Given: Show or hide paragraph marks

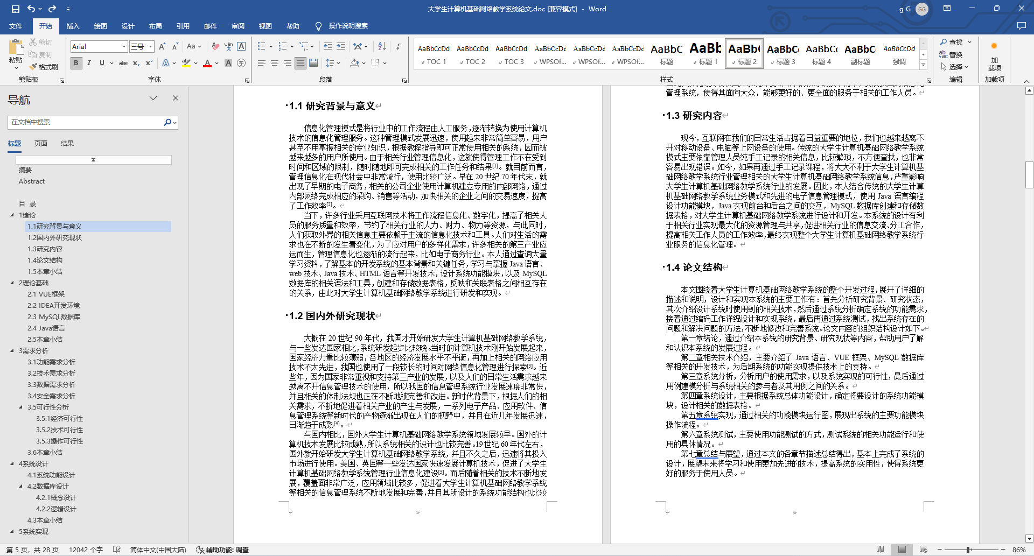Looking at the screenshot, I should 399,47.
